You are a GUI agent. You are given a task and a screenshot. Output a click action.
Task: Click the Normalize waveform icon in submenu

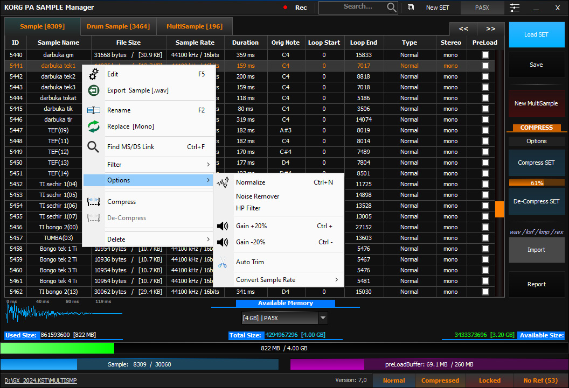(x=223, y=182)
